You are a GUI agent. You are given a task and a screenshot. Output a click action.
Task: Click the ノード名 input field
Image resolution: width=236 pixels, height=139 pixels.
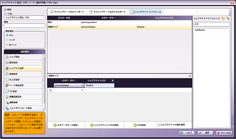25,18
